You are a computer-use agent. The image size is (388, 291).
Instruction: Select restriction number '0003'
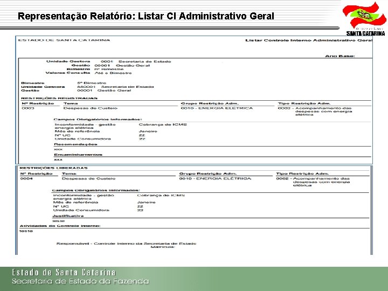click(x=28, y=108)
